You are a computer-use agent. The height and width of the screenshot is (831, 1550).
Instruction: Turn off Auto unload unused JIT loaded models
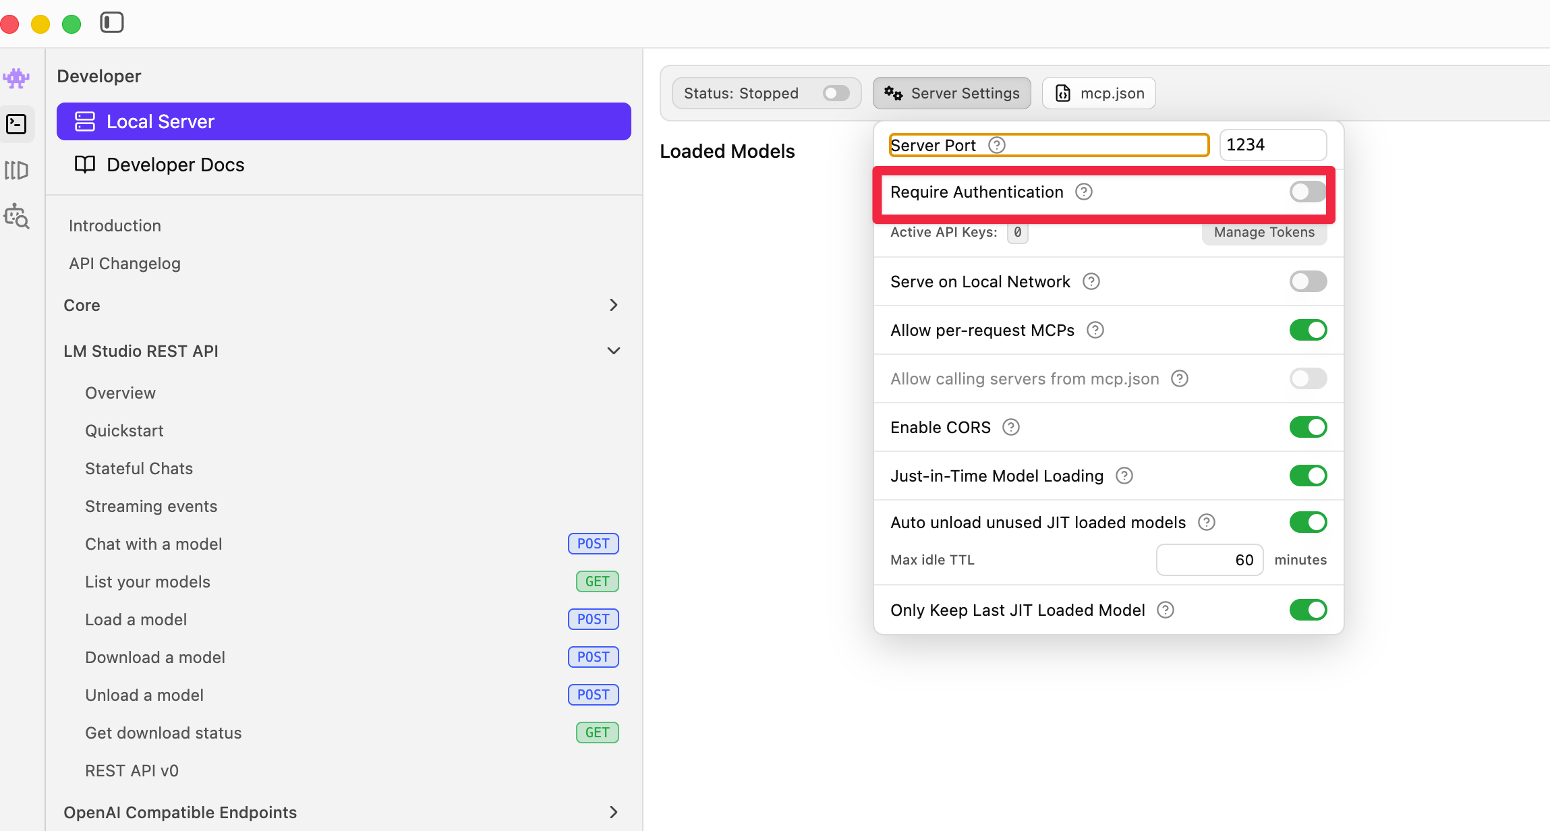click(x=1308, y=522)
